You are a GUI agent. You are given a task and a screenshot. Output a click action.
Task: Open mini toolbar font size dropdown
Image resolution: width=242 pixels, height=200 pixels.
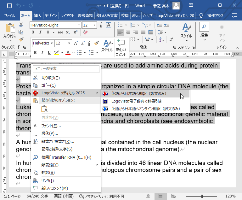(69, 43)
